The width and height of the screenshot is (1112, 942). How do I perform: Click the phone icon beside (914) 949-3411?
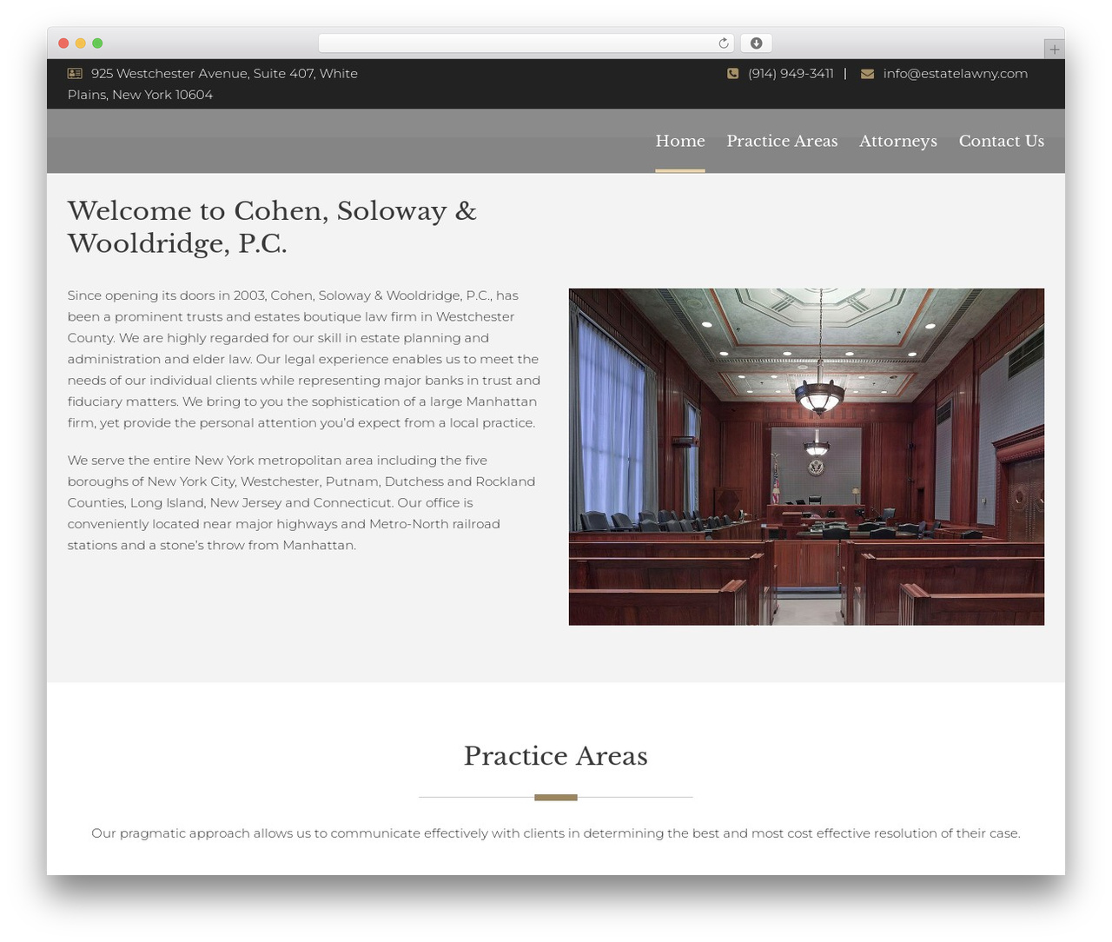point(733,74)
